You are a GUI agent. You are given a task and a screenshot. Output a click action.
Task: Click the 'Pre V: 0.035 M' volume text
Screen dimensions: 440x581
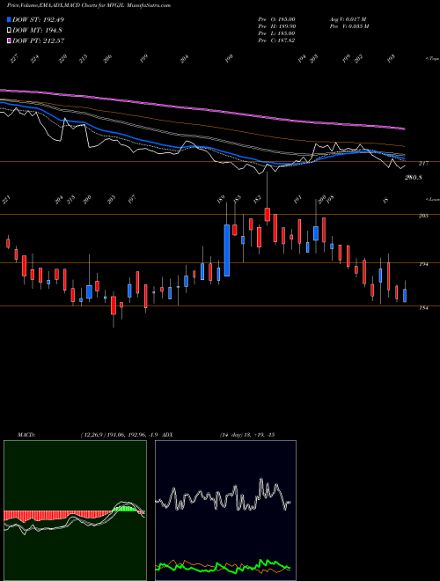[348, 26]
